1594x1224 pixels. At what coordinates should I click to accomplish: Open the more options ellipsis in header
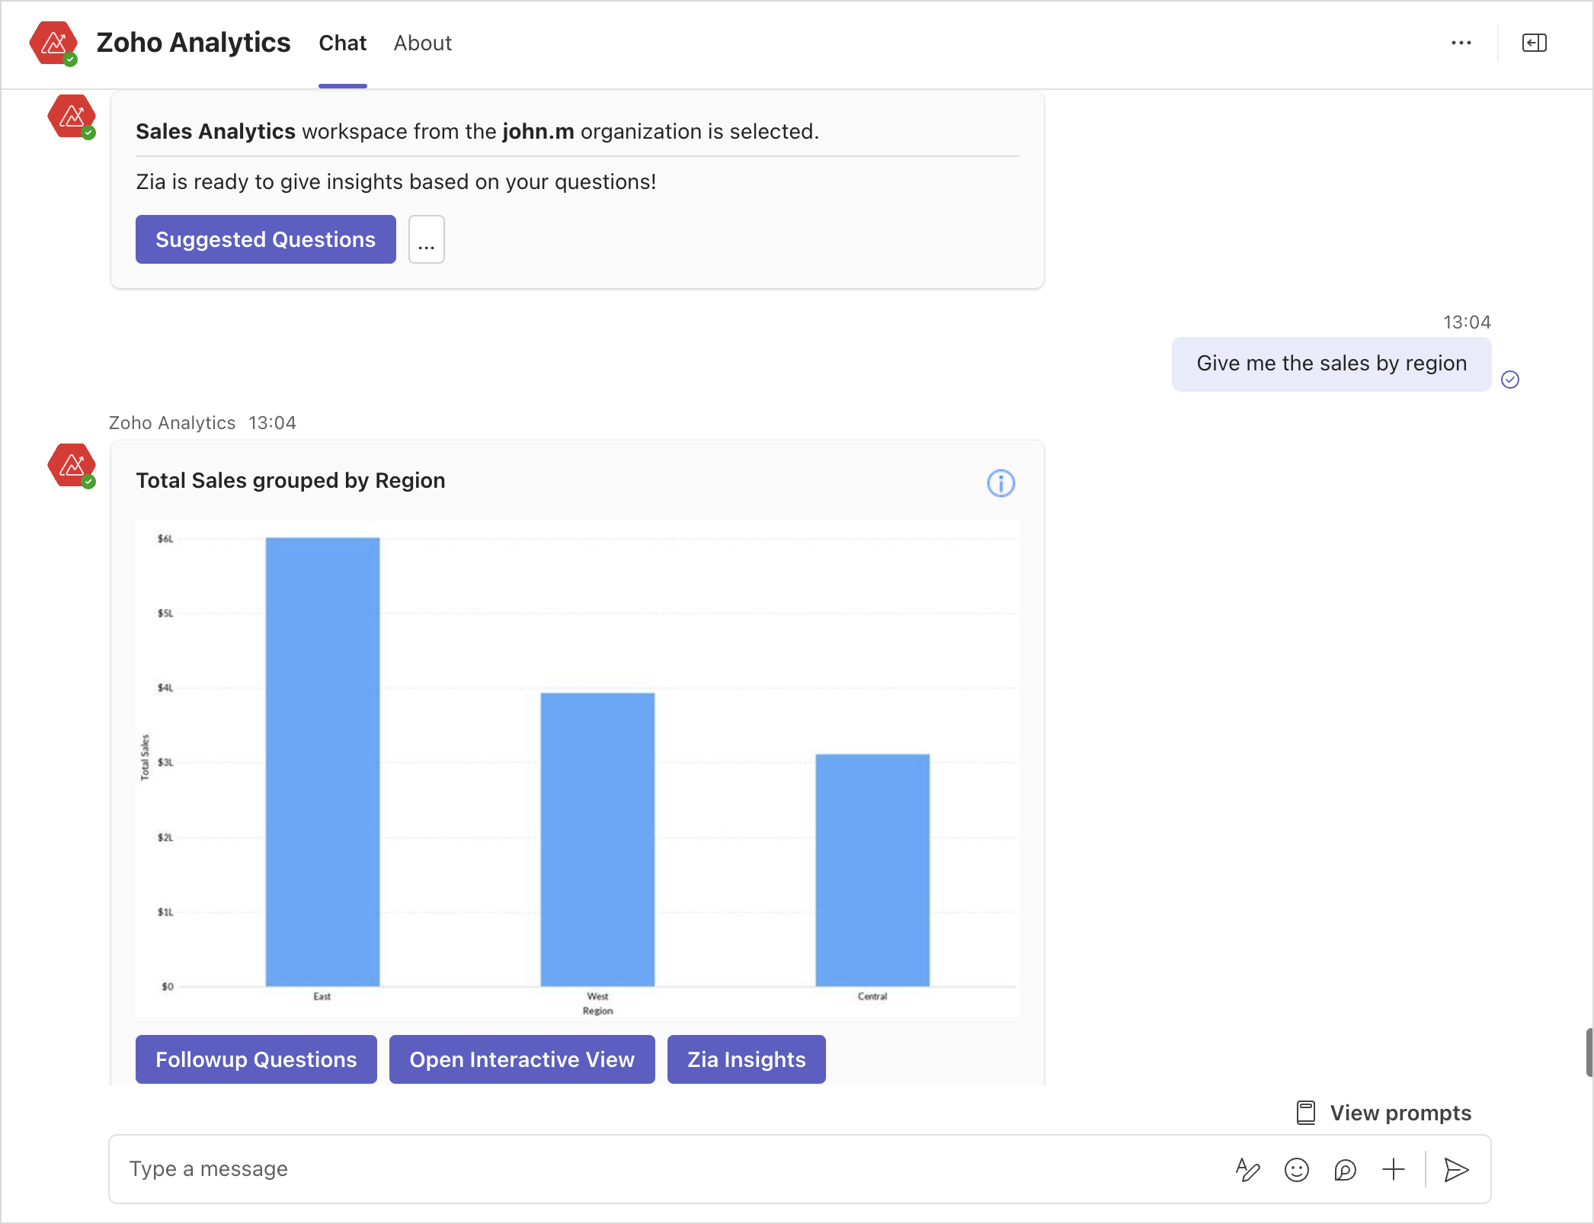[x=1461, y=43]
